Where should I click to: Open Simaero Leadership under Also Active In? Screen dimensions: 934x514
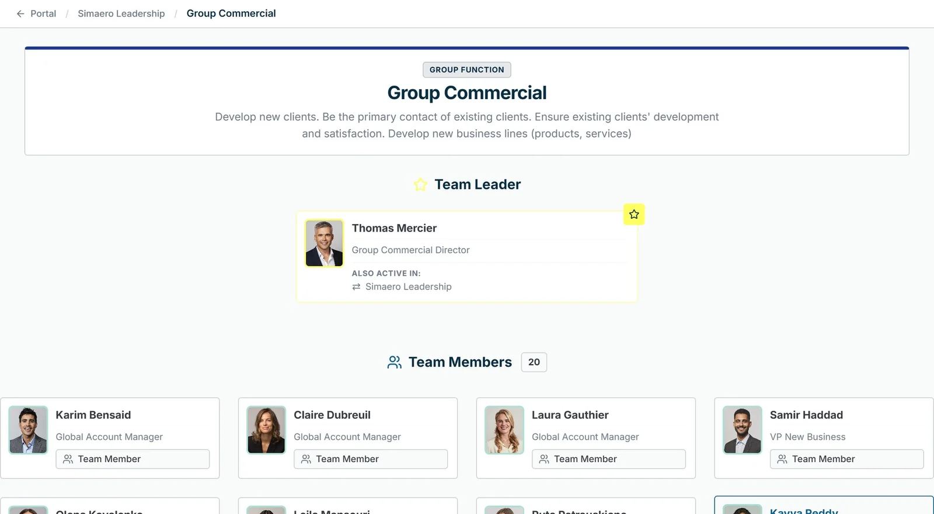click(409, 287)
